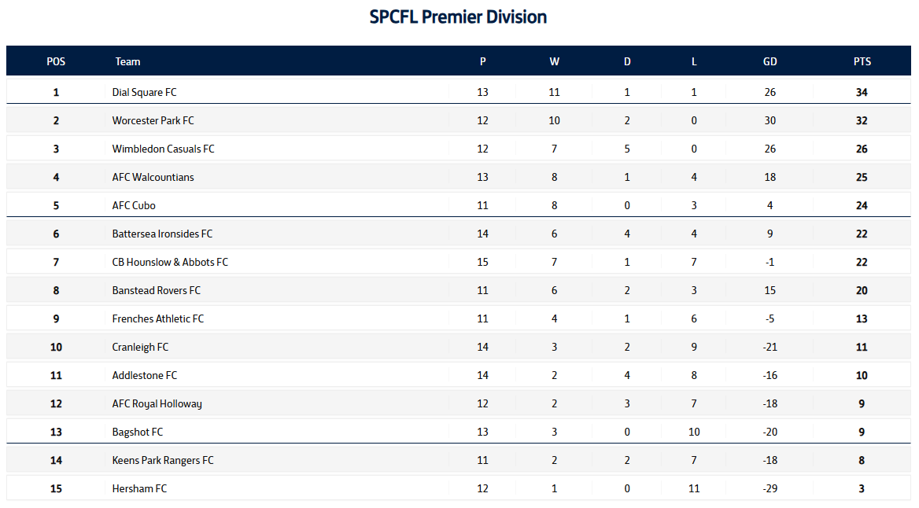
Task: Open Hersham FC team entry
Action: click(139, 488)
